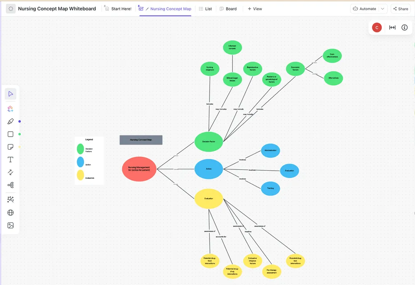Select the mind map tool
This screenshot has height=285, width=415.
point(11,185)
